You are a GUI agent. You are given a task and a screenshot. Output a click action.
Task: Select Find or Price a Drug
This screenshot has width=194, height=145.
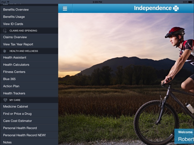click(29, 114)
